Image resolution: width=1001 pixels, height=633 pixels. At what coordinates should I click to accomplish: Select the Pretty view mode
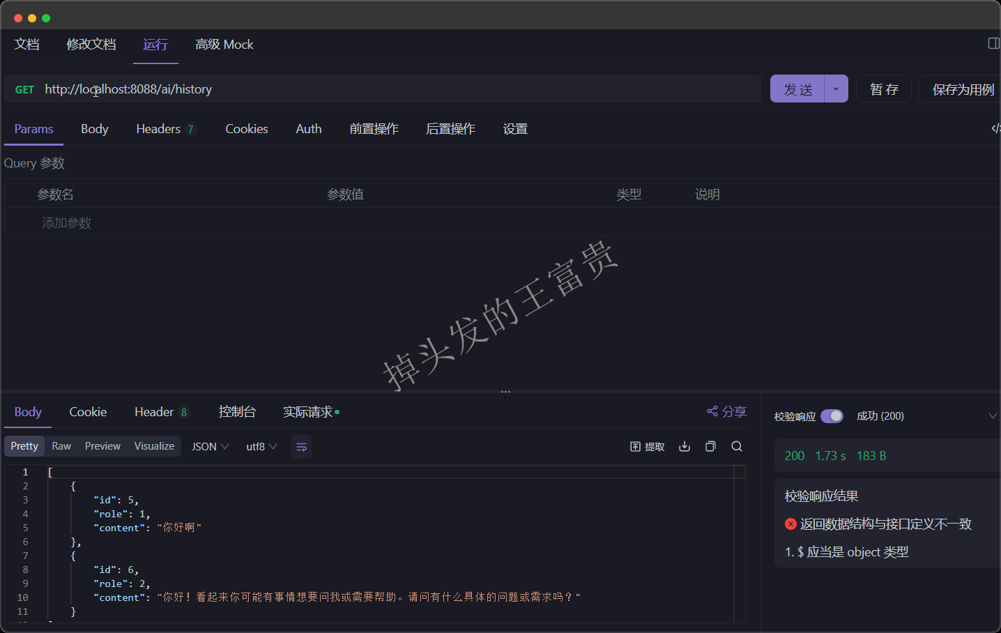24,446
